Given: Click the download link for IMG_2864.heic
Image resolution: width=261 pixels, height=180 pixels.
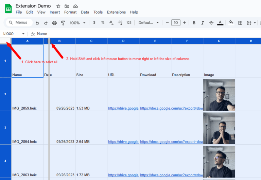Looking at the screenshot, I should pyautogui.click(x=171, y=142).
